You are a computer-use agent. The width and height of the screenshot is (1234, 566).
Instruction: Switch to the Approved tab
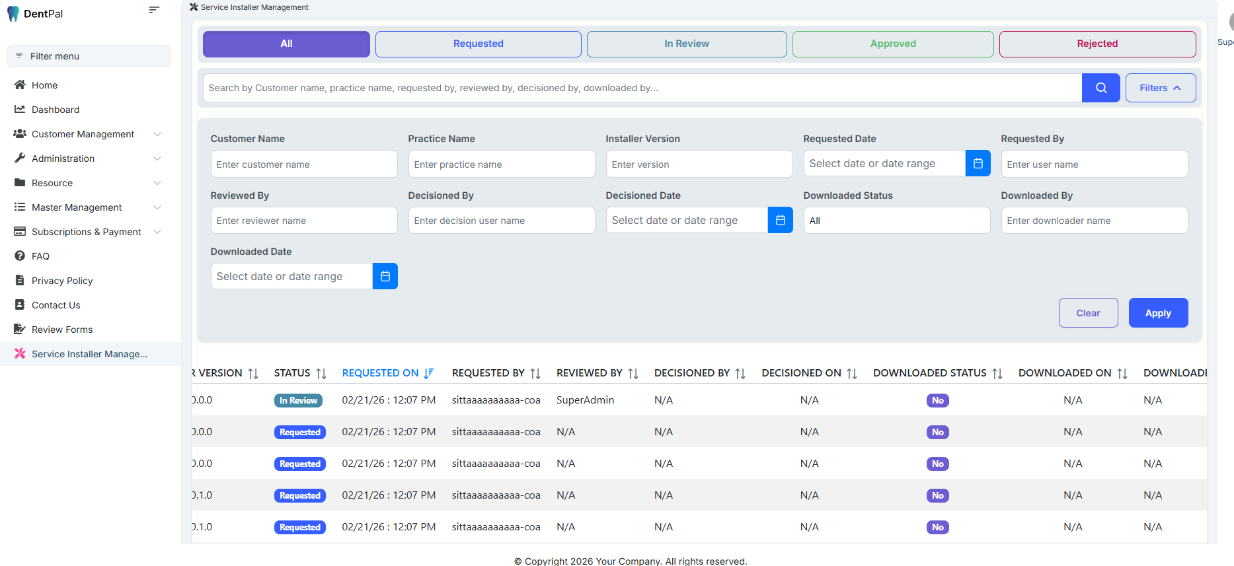(x=892, y=44)
